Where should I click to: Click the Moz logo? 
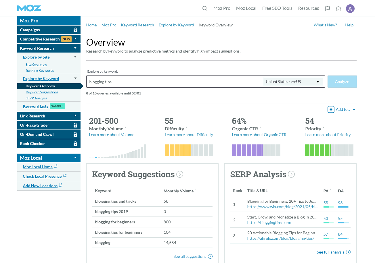point(29,8)
